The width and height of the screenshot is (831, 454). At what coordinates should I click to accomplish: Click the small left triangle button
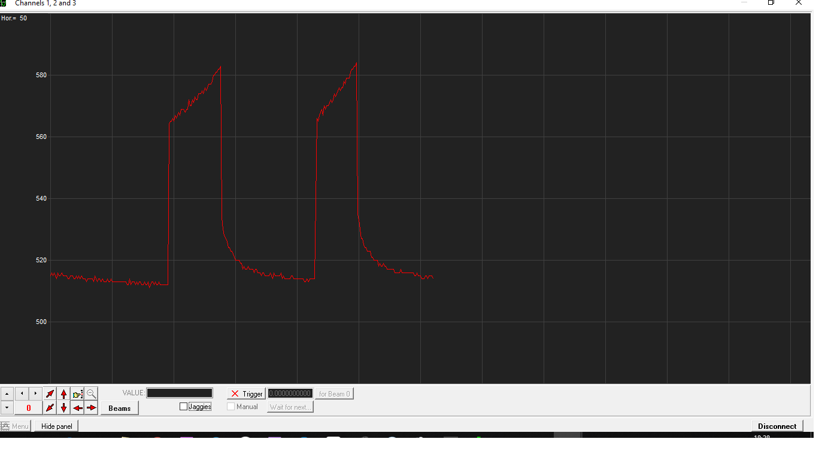(22, 394)
